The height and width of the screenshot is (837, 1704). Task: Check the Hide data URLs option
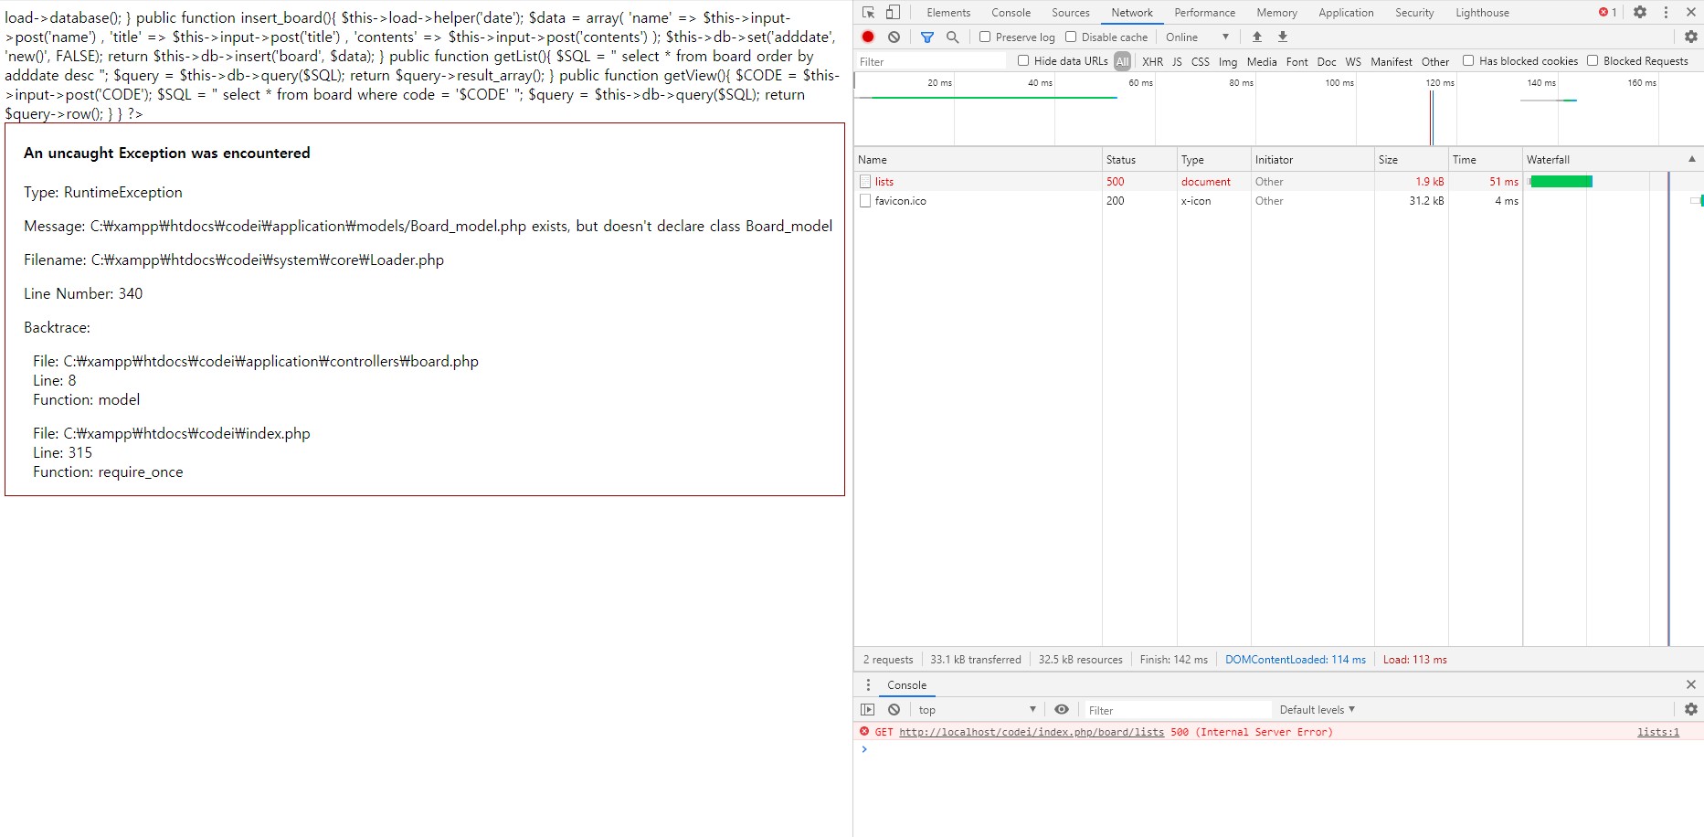pos(1023,60)
